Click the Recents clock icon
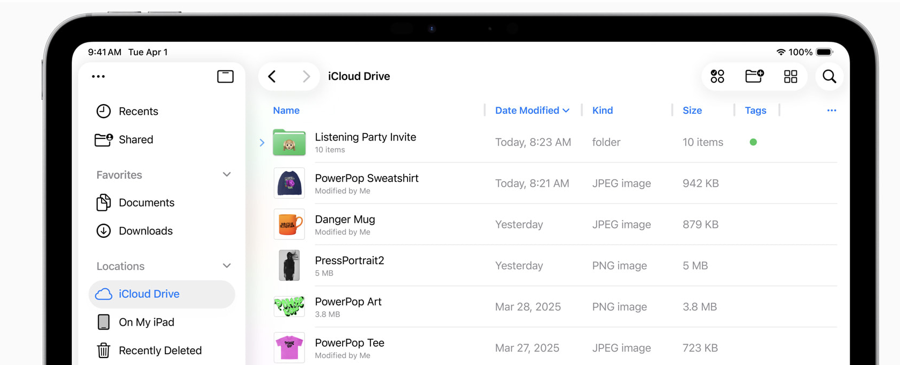 104,111
